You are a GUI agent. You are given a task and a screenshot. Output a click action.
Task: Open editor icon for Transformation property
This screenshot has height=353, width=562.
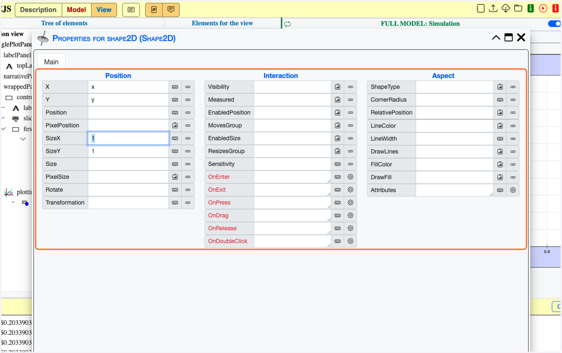pyautogui.click(x=175, y=202)
